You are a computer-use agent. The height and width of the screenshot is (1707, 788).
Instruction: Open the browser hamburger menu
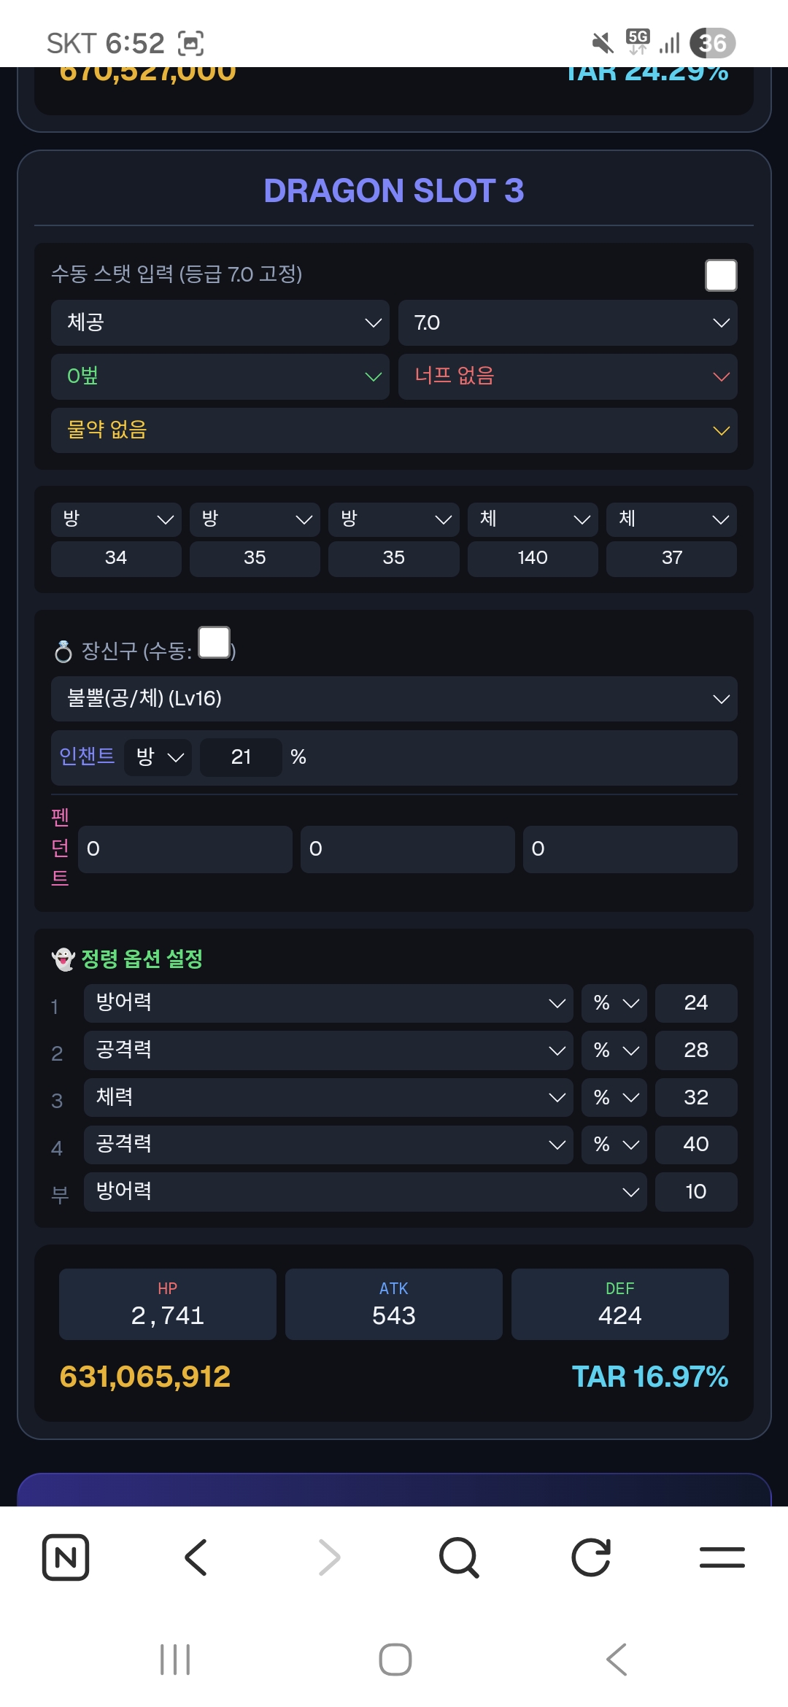722,1557
